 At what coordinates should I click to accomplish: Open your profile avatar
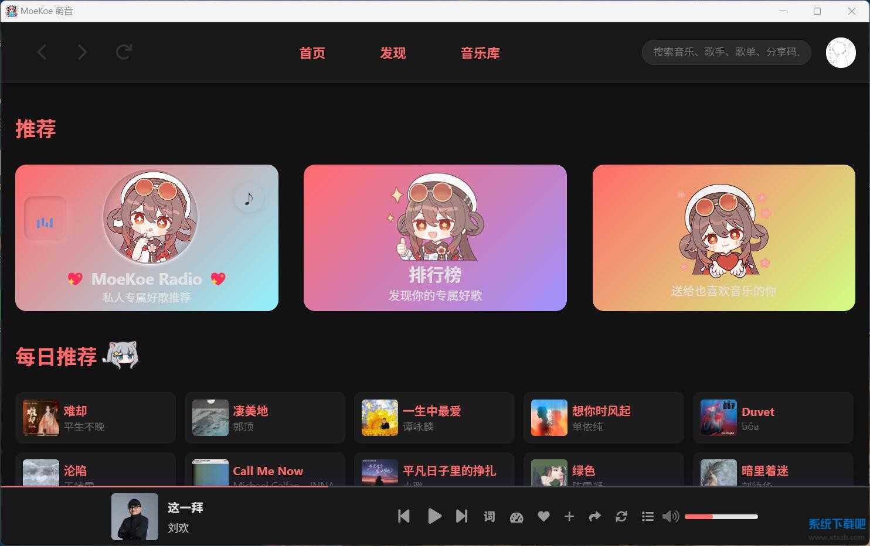coord(841,53)
